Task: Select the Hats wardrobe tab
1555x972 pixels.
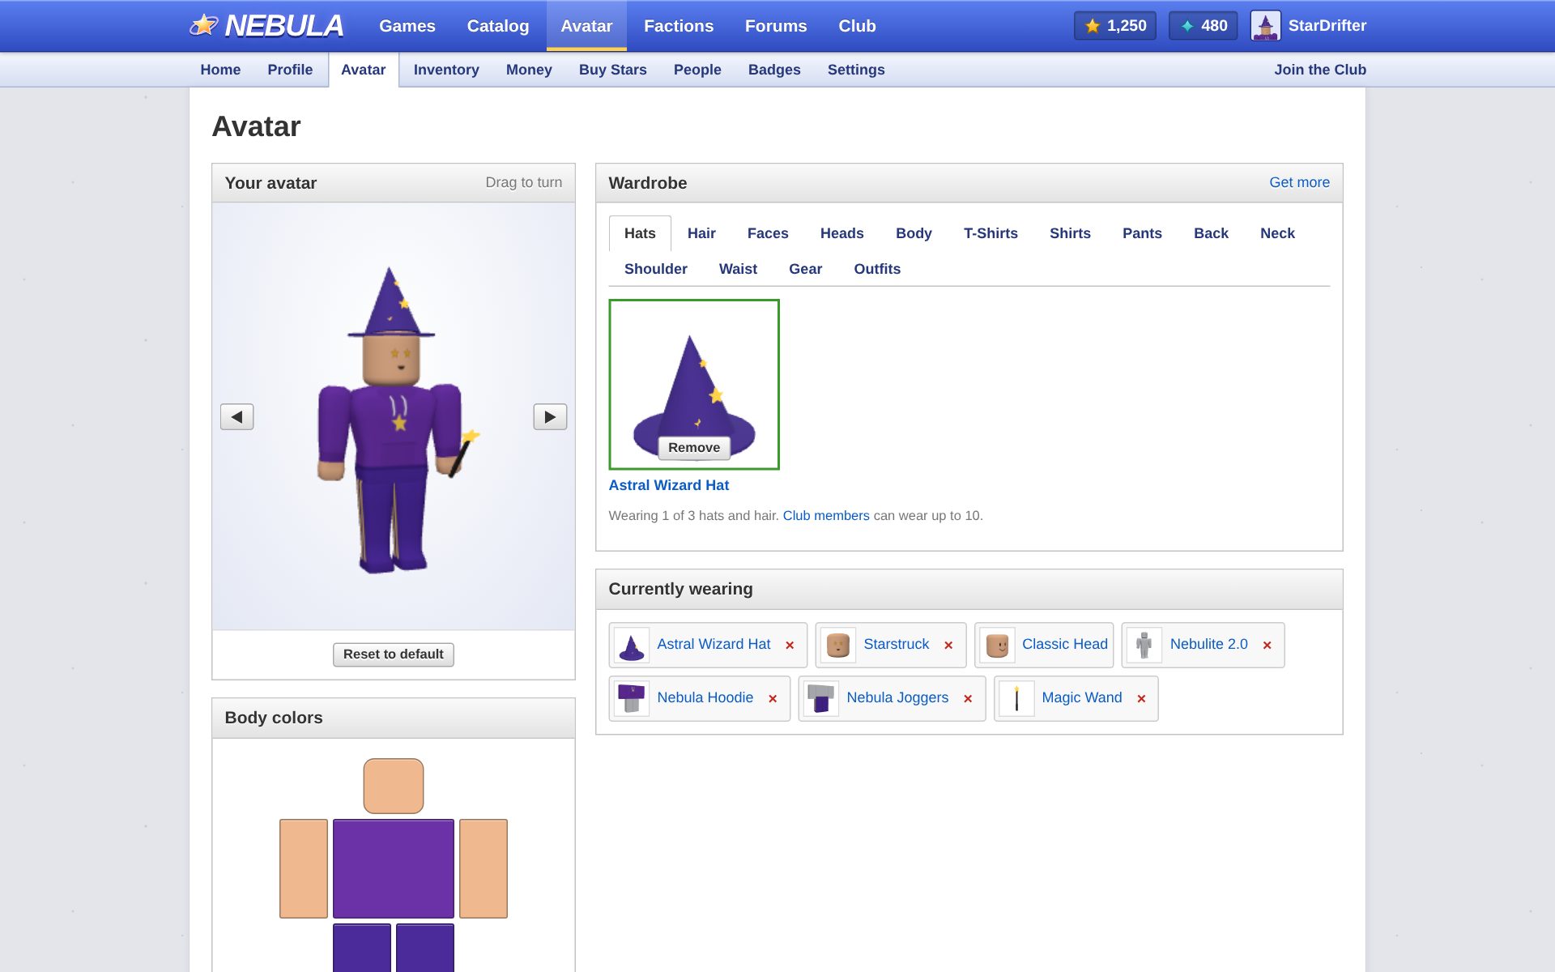Action: 640,233
